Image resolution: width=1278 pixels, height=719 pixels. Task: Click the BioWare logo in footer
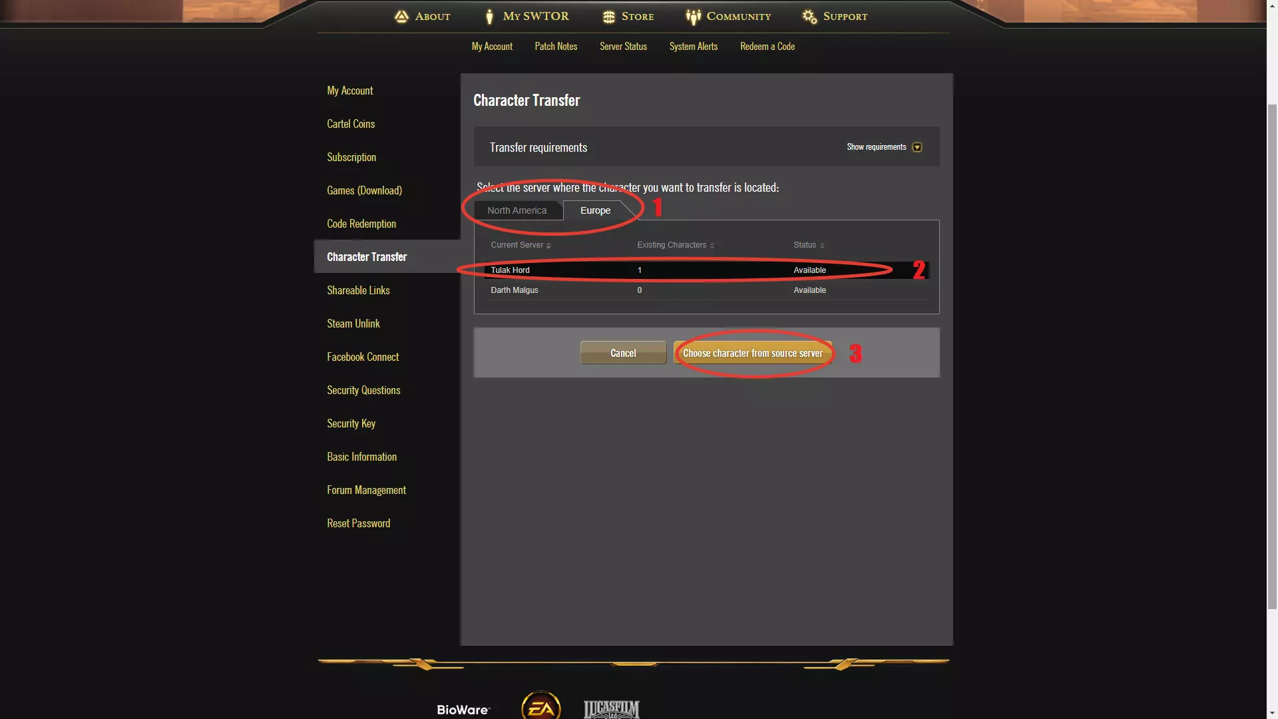pyautogui.click(x=463, y=710)
